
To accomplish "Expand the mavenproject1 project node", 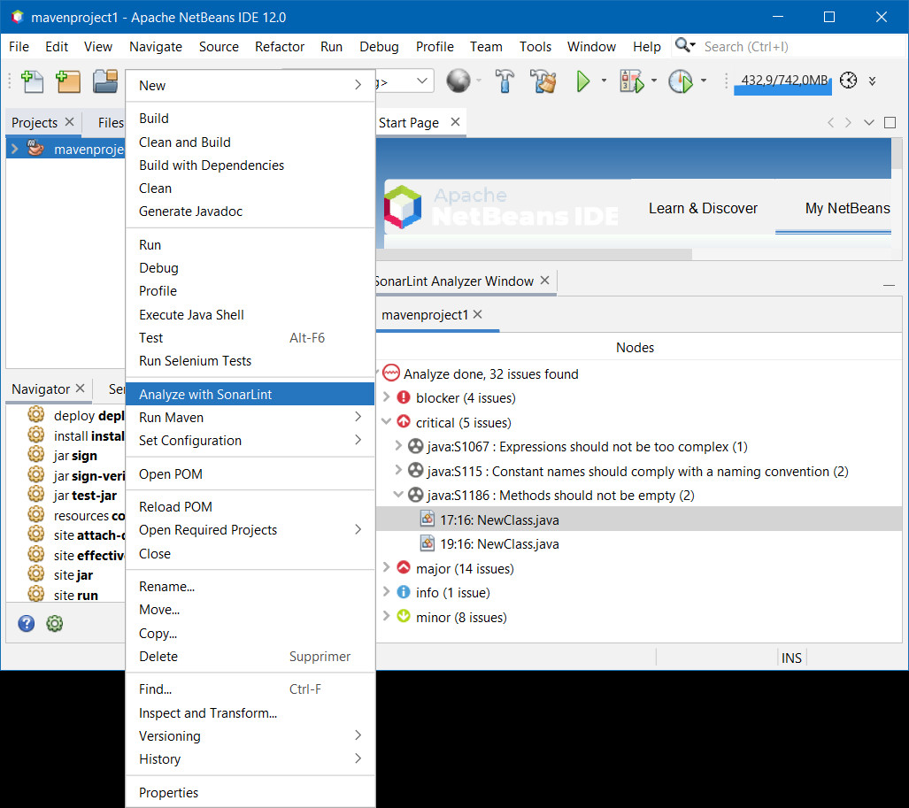I will [14, 149].
